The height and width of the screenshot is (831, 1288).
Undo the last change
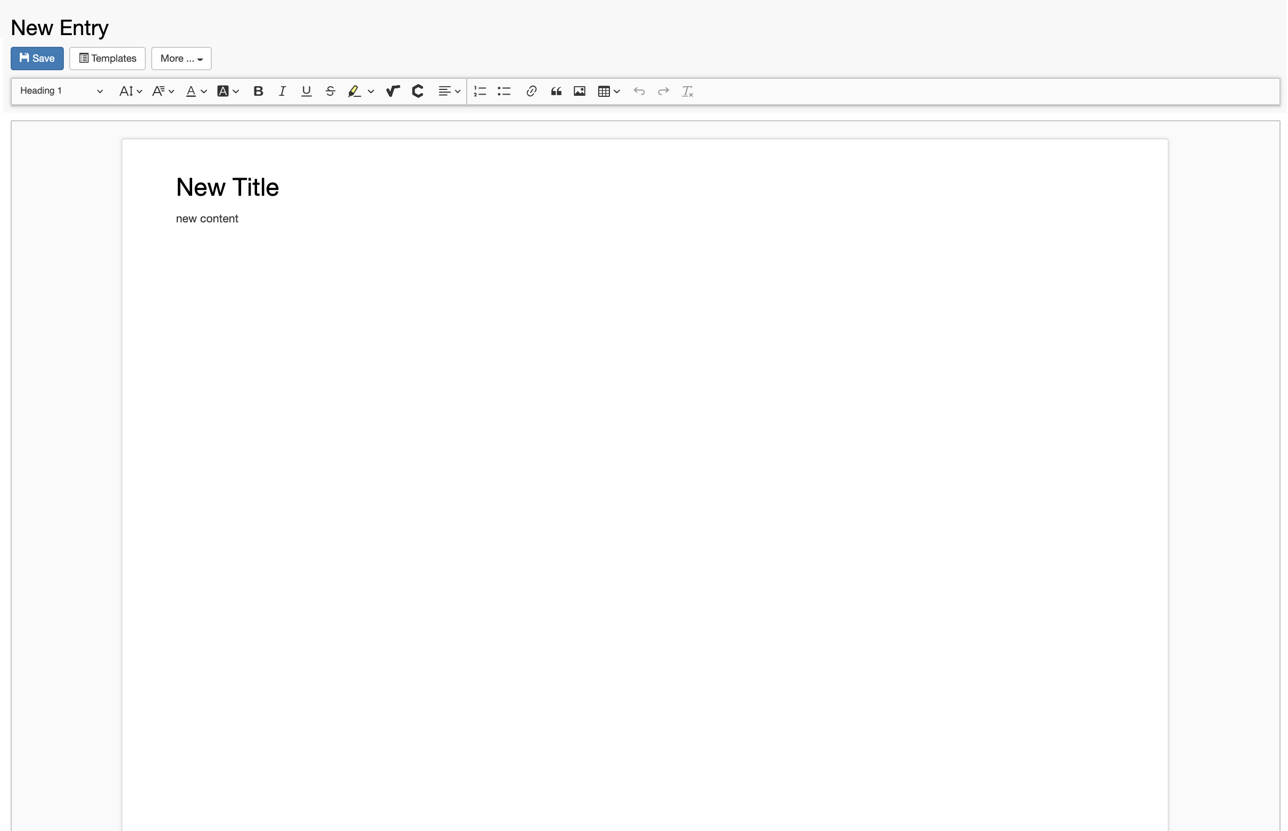pyautogui.click(x=640, y=91)
